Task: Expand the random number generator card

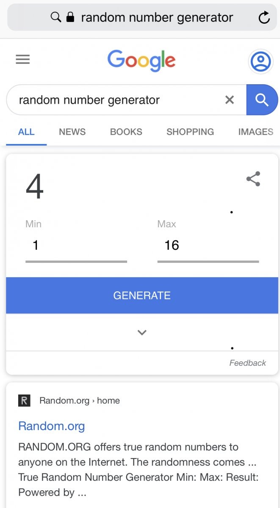Action: (x=142, y=332)
